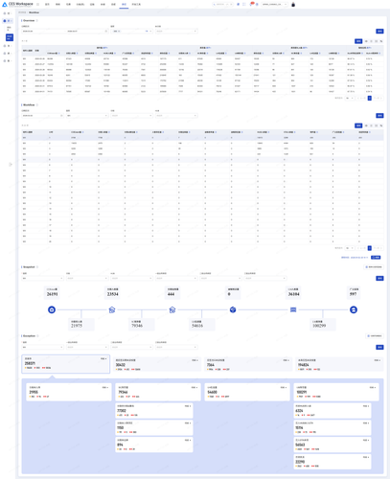Screen dimensions: 390x479
Task: Click blue button above Overview table
Action: (358, 41)
